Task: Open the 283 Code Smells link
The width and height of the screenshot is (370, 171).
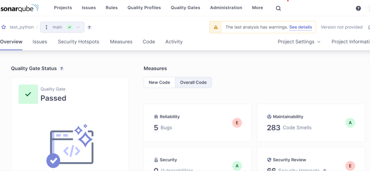Action: pos(274,128)
